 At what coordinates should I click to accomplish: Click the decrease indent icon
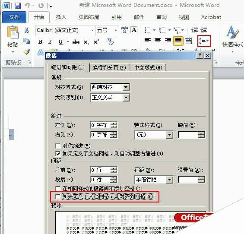coord(194,30)
